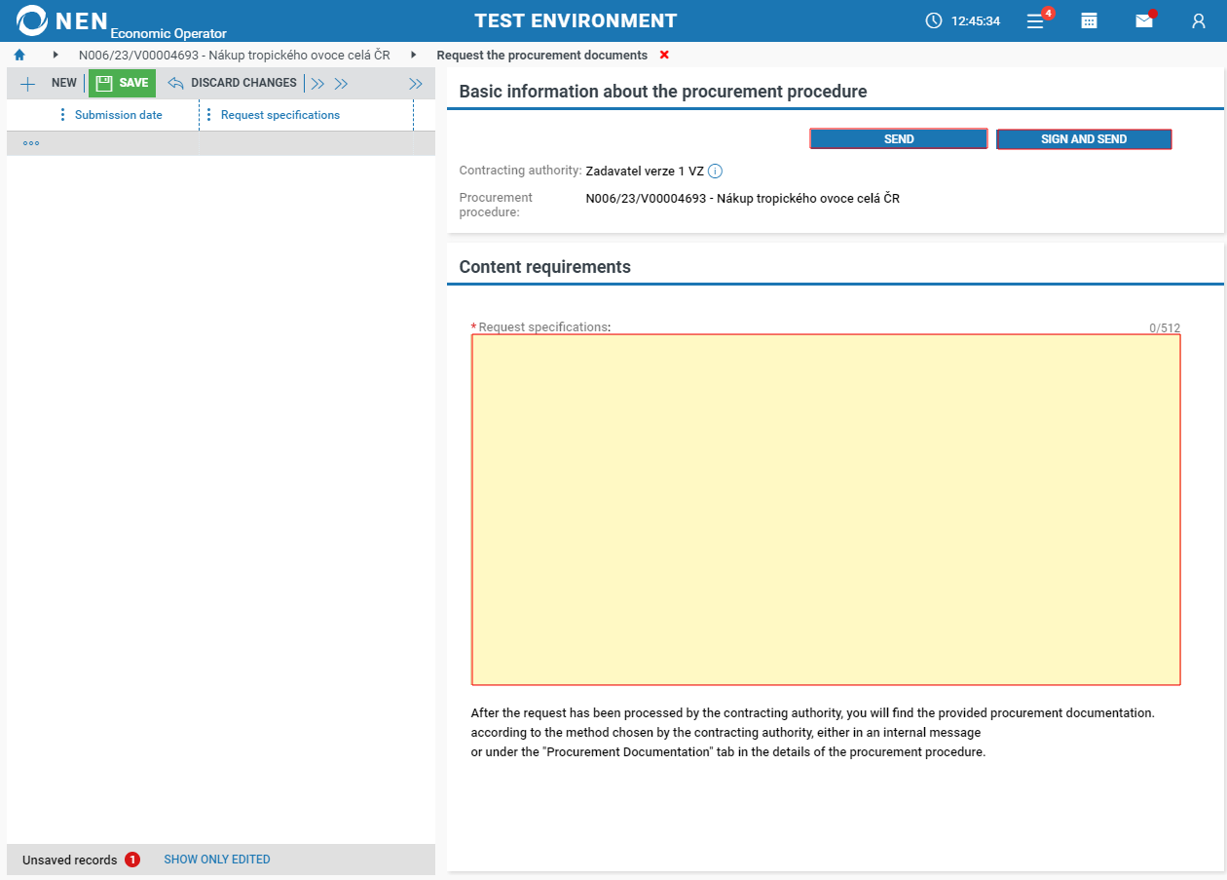The height and width of the screenshot is (880, 1227).
Task: Open Submission date column options menu
Action: pos(63,115)
